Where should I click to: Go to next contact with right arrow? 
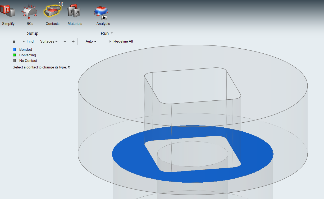point(73,41)
